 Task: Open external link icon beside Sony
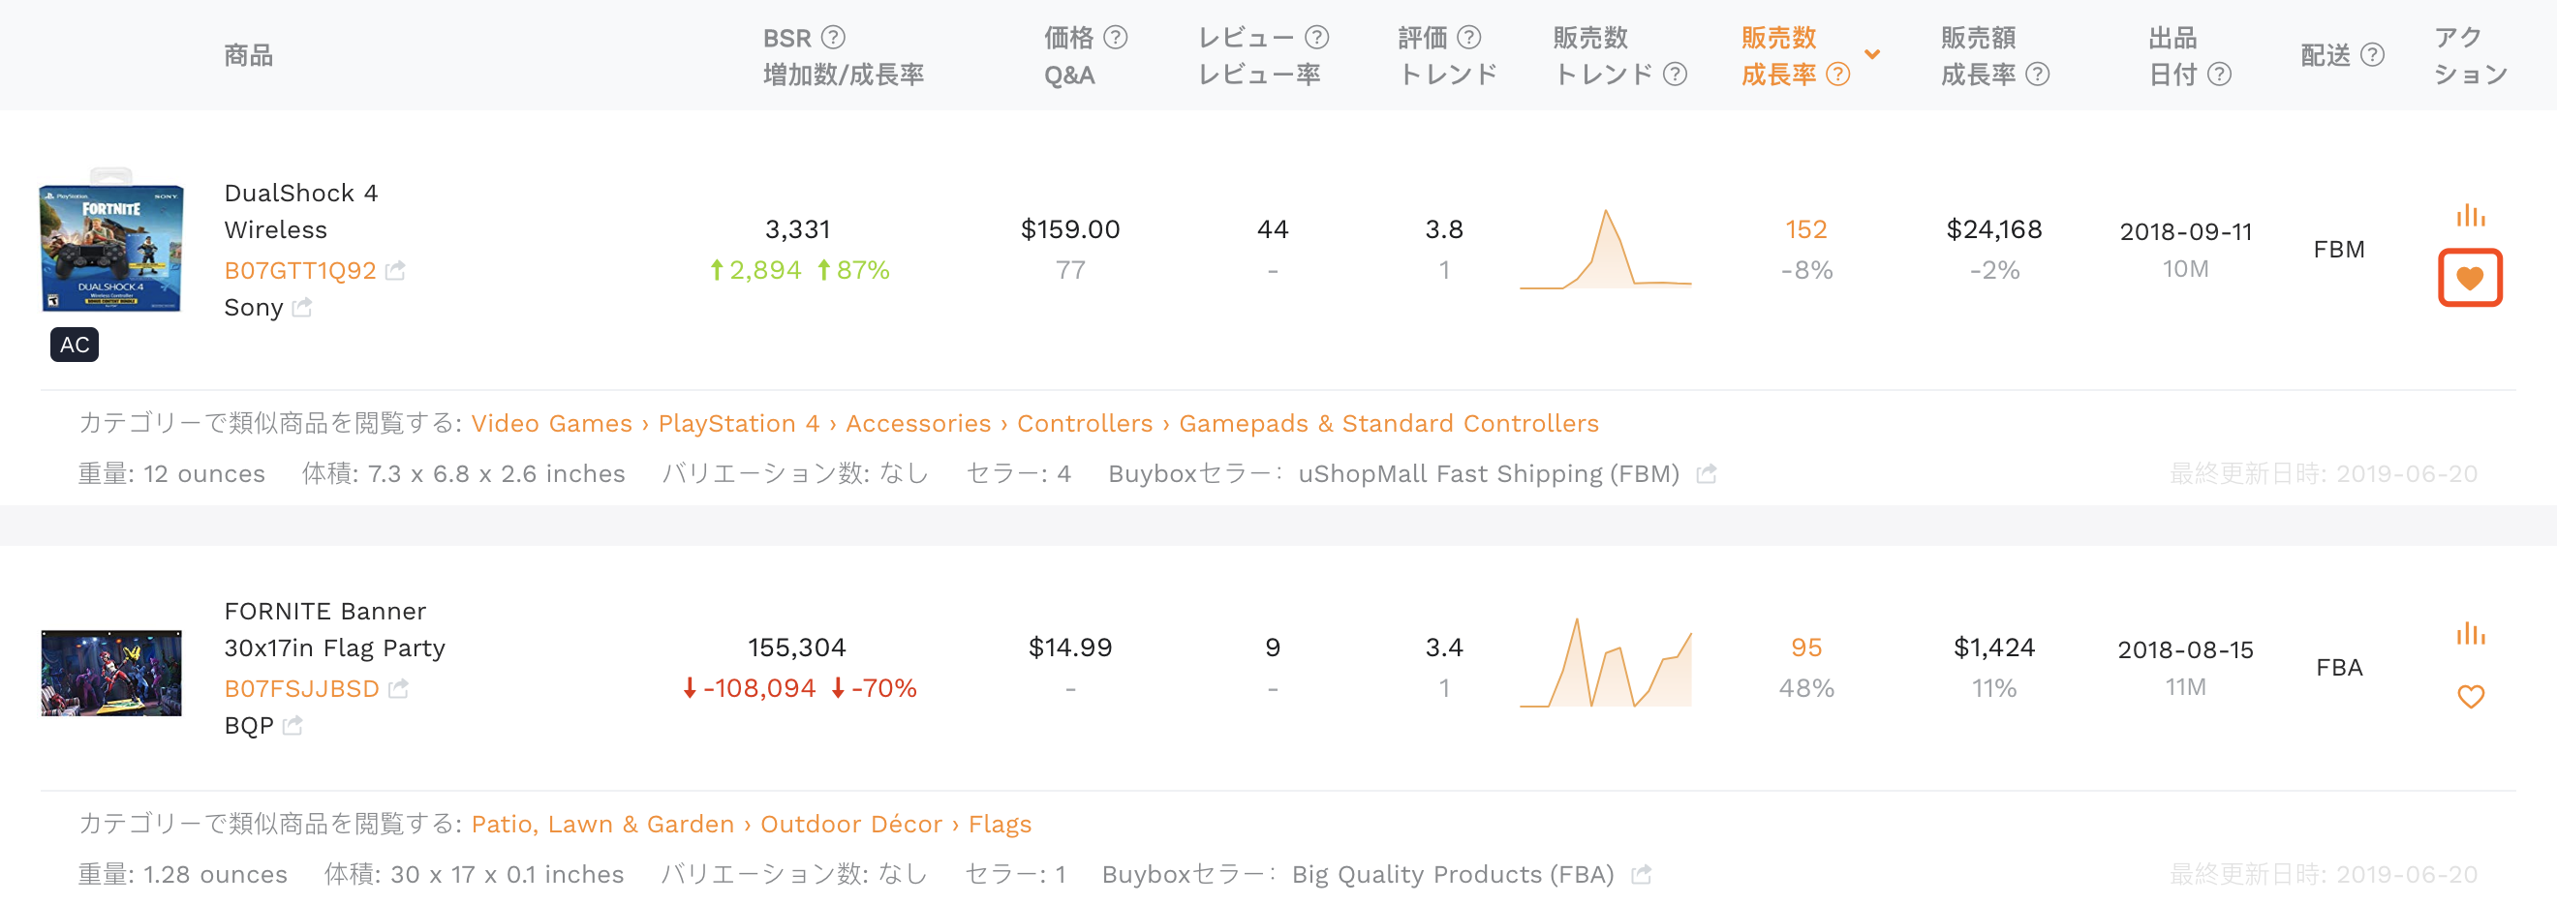coord(302,308)
